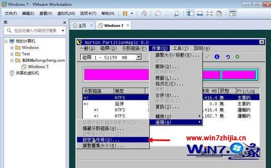The height and width of the screenshot is (168, 271).
Task: Open the 磁碟 1 - 51199 MB disk dropdown
Action: [139, 57]
